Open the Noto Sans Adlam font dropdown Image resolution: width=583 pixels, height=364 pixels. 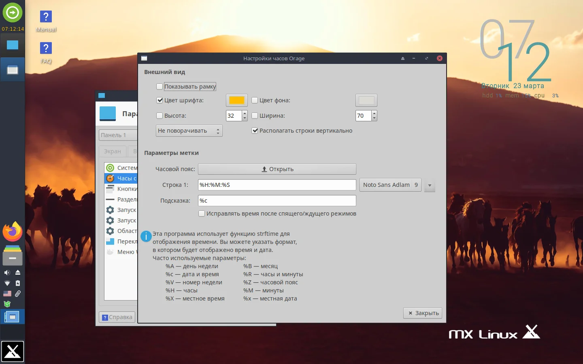429,185
